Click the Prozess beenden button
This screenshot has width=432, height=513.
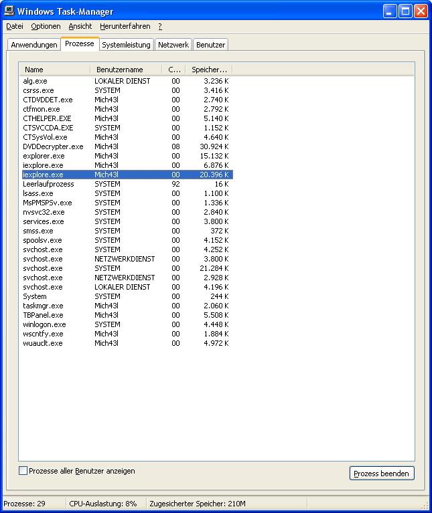(382, 474)
